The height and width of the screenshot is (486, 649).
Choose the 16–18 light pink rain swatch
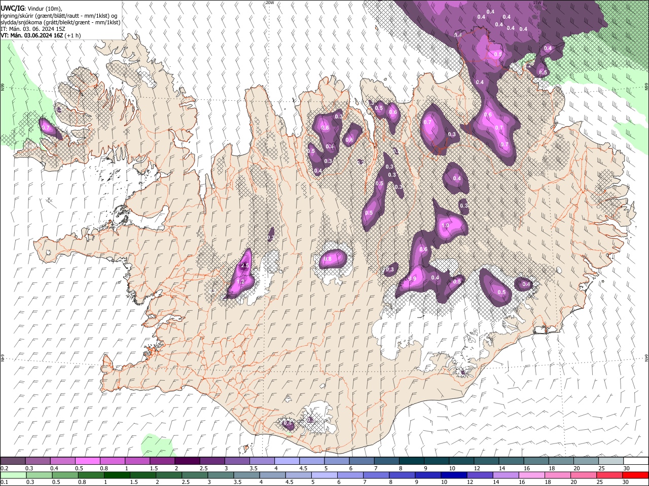pyautogui.click(x=531, y=475)
